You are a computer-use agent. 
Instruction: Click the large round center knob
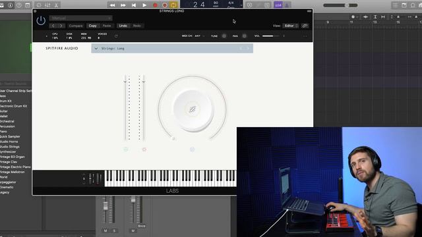click(x=192, y=109)
